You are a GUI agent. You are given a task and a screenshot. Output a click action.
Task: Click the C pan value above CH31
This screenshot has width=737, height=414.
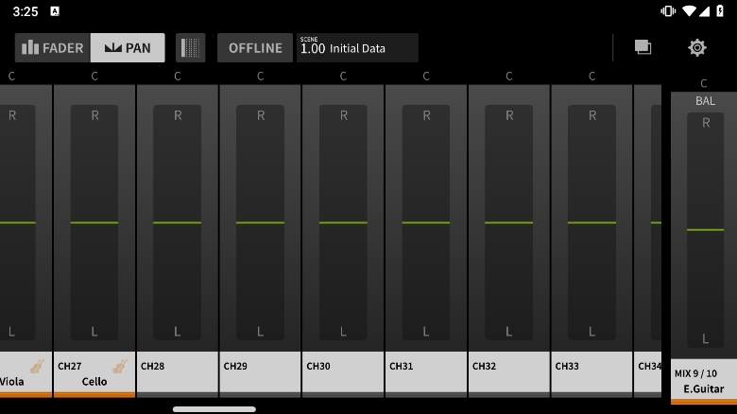pos(426,77)
